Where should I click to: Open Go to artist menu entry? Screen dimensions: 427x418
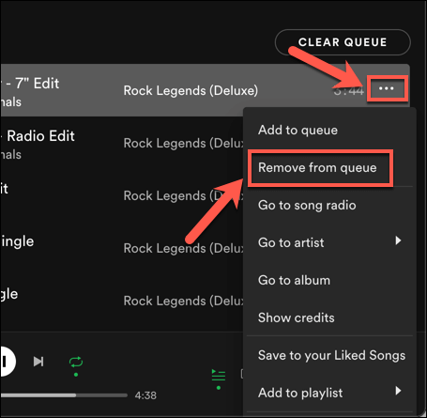291,242
